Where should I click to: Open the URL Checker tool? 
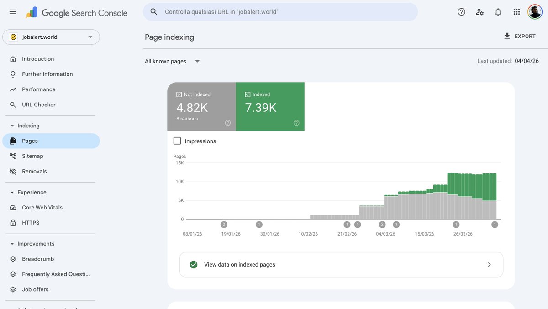pos(51,105)
